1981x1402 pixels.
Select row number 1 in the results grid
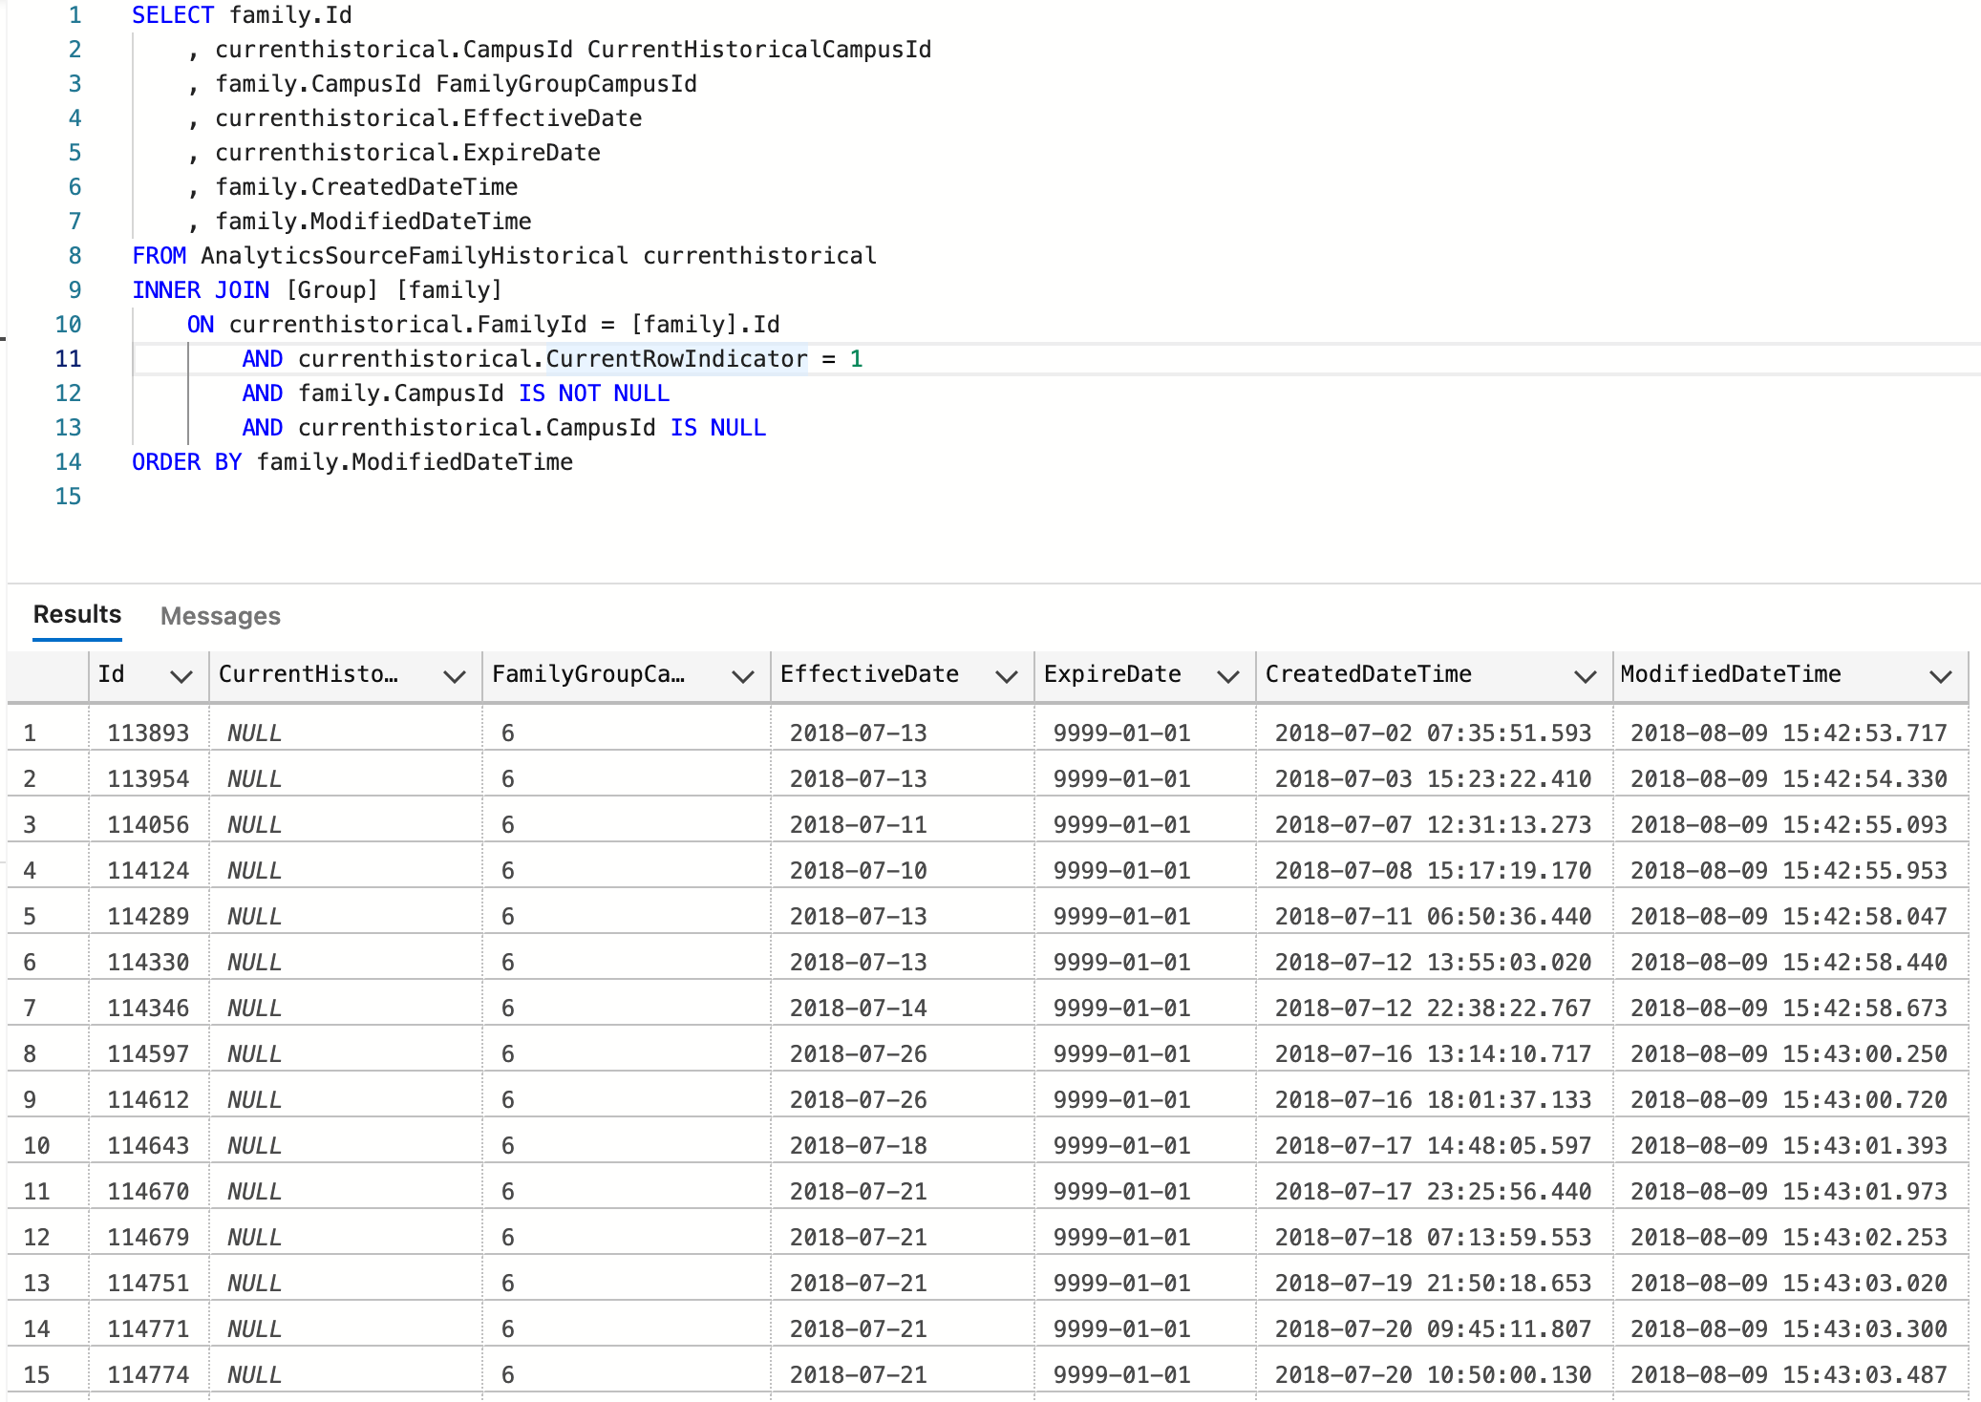(x=30, y=733)
